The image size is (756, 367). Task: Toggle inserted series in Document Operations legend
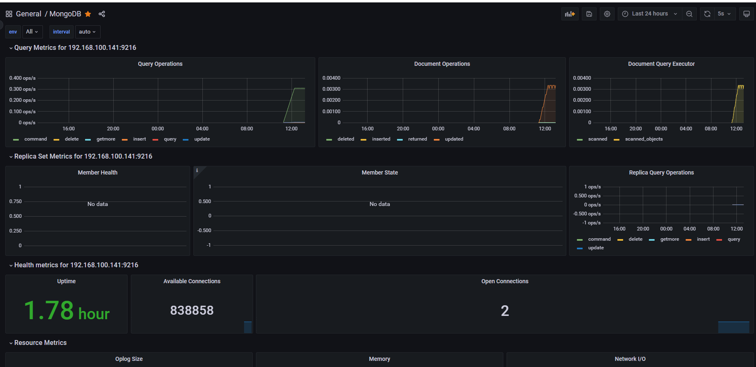point(381,139)
